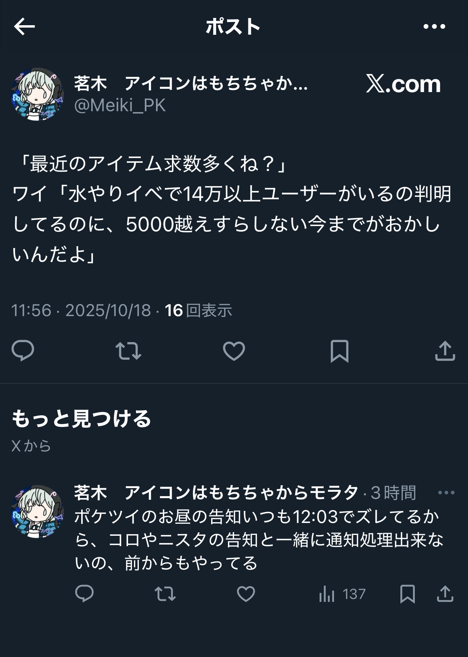Click the X.com logo
Image resolution: width=468 pixels, height=657 pixels.
(x=403, y=84)
